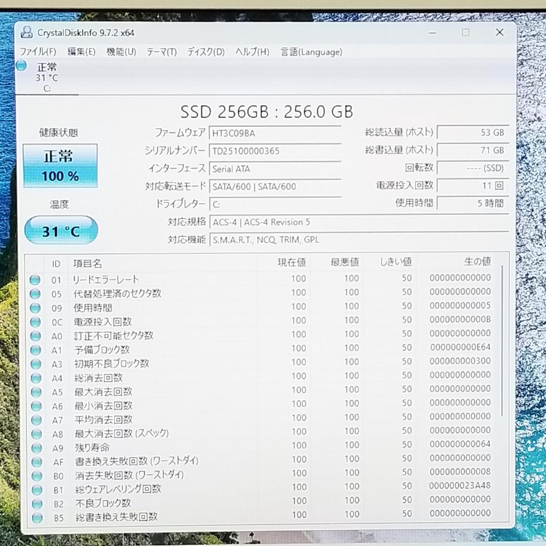This screenshot has height=546, width=546.
Task: Click the total host writes value 71 GB
Action: coord(473,150)
